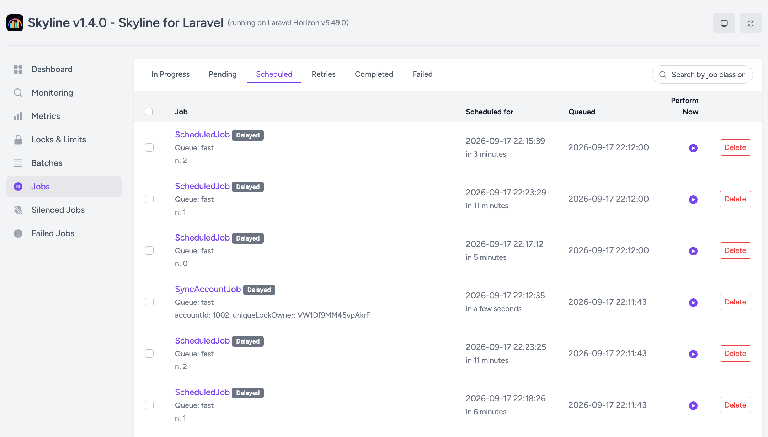Check the box for job scheduled 22:18:26
The image size is (768, 437).
pyautogui.click(x=149, y=405)
